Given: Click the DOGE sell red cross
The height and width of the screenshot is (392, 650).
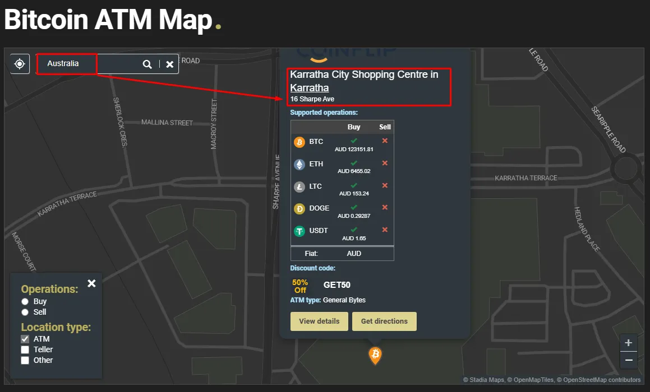Looking at the screenshot, I should click(385, 207).
